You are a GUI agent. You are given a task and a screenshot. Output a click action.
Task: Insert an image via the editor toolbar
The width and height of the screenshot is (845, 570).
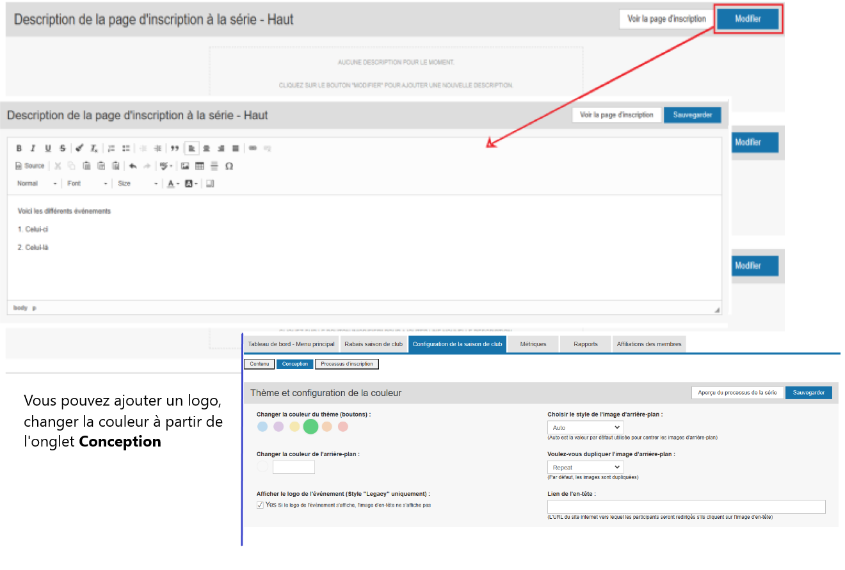click(185, 166)
